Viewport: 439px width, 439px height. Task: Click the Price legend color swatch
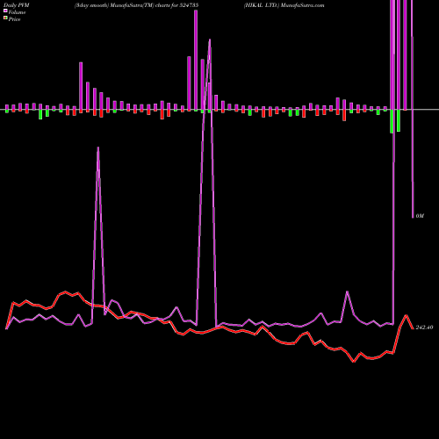[x=5, y=18]
